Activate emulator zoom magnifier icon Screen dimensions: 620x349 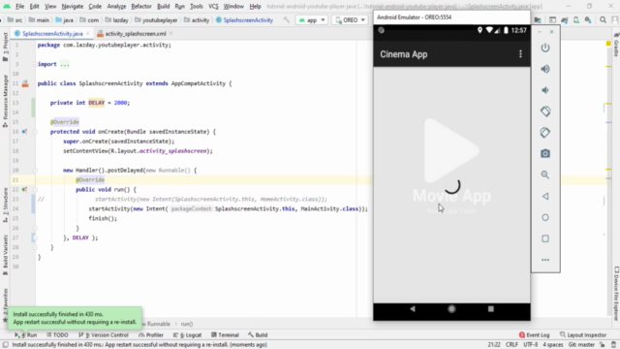tap(545, 174)
